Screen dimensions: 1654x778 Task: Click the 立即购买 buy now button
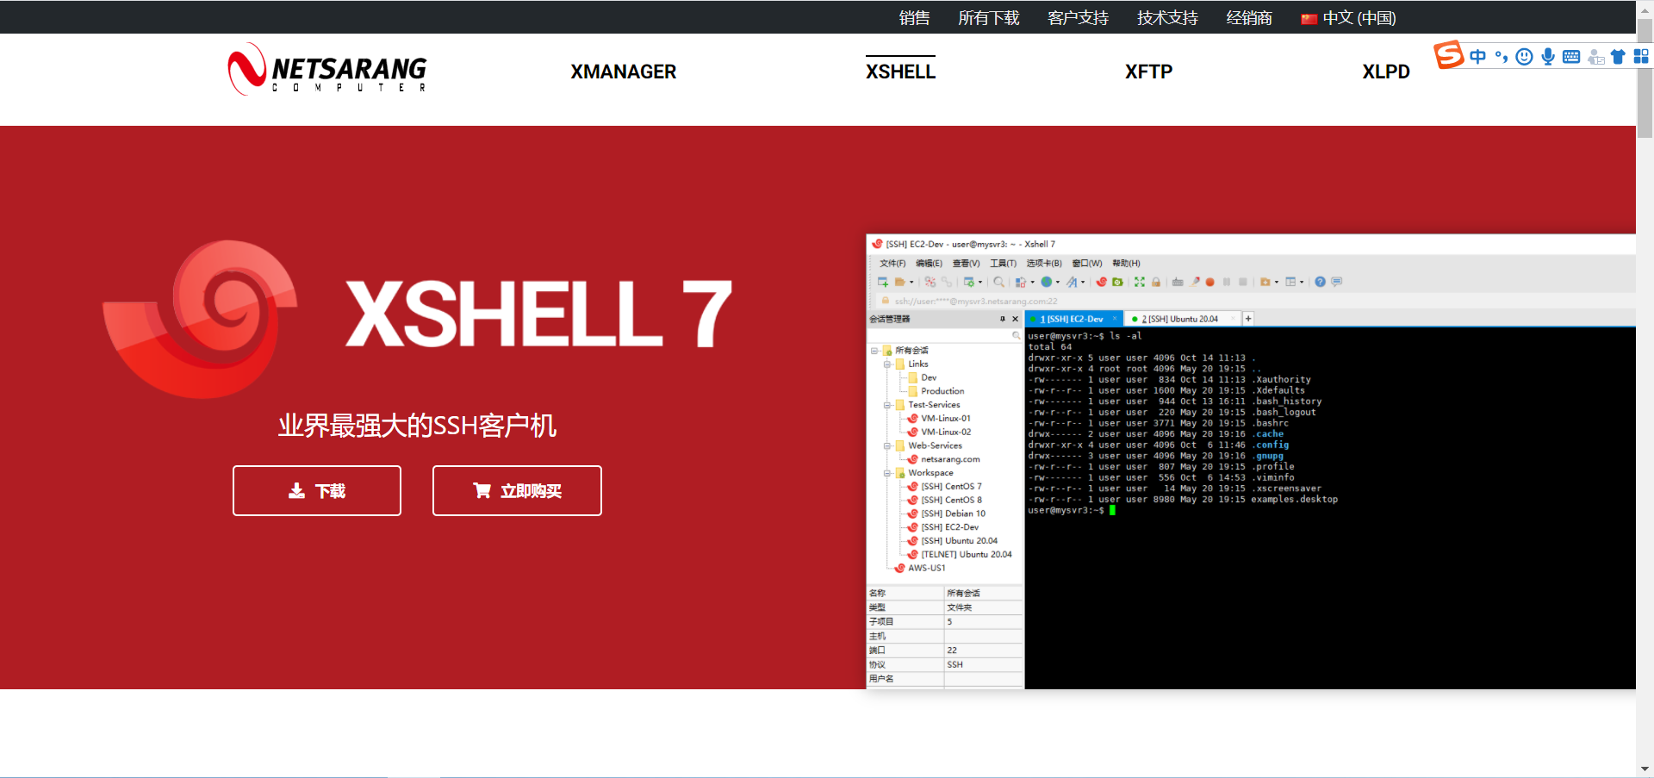pyautogui.click(x=517, y=491)
